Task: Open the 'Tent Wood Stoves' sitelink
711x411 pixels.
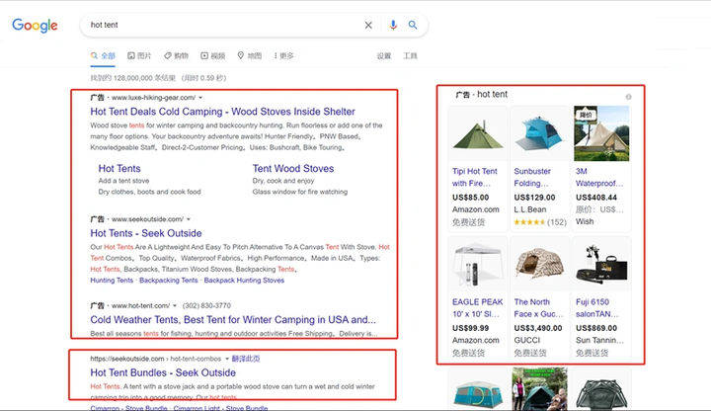Action: click(293, 169)
